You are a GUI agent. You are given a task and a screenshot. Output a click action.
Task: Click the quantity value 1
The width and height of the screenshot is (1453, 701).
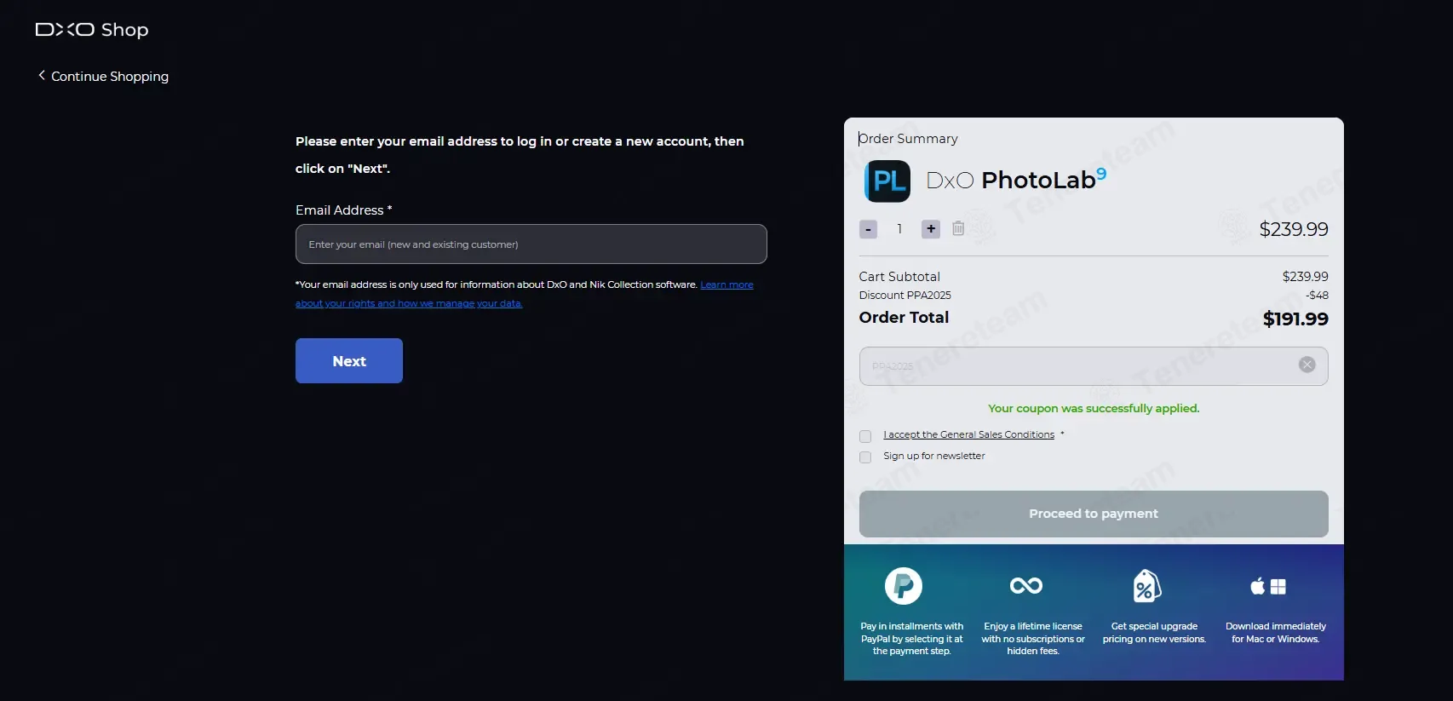point(899,229)
